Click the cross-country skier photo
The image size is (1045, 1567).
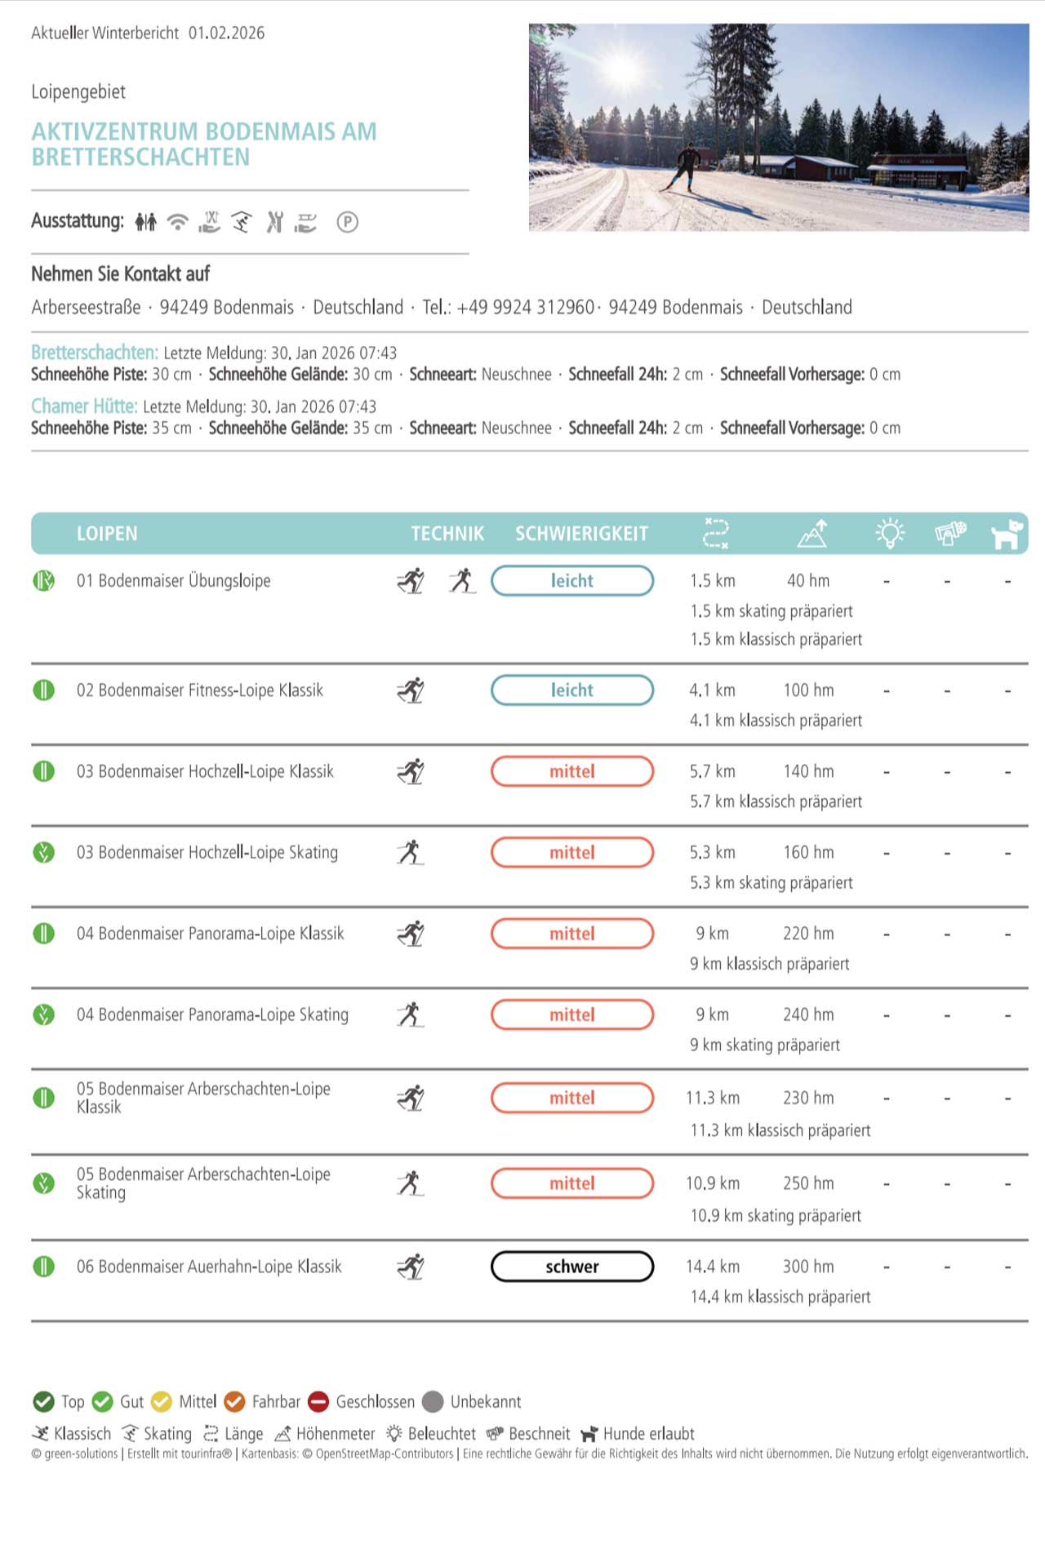point(778,127)
